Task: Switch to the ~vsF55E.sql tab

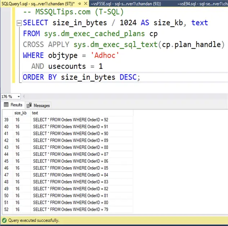Action: (x=126, y=4)
